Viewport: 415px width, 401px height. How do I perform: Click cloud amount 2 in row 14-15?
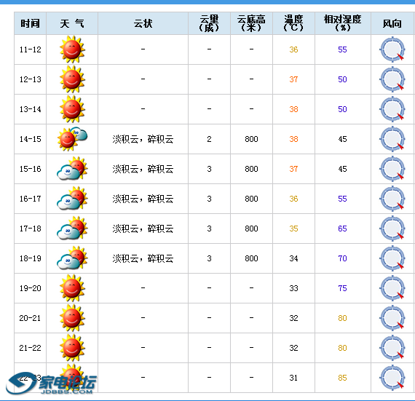pos(209,139)
